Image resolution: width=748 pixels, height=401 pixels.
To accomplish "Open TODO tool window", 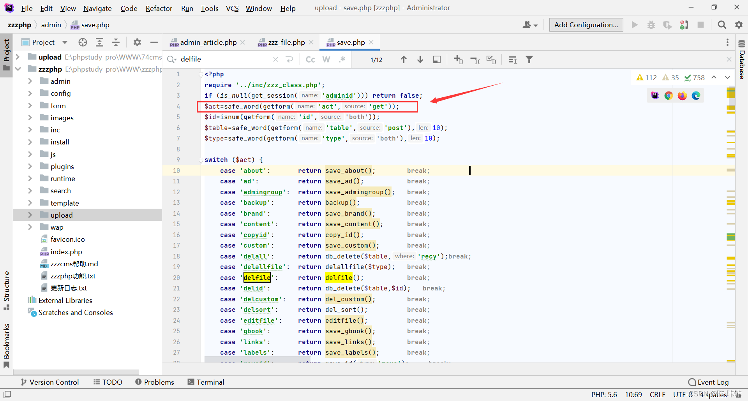I will coord(108,382).
